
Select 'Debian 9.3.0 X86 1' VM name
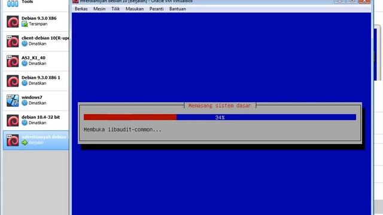[x=41, y=78]
